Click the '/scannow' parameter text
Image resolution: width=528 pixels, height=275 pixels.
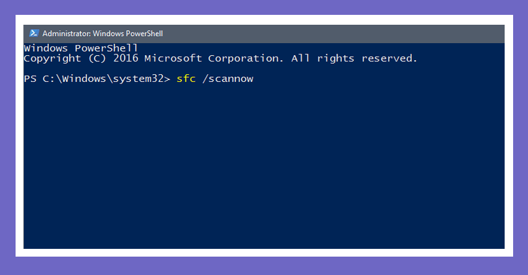coord(228,78)
